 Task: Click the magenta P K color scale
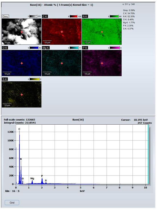115,48
